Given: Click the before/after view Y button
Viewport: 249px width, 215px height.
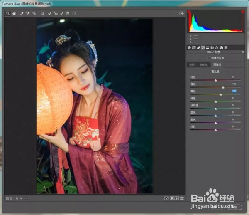Looking at the screenshot, I should pyautogui.click(x=166, y=198).
